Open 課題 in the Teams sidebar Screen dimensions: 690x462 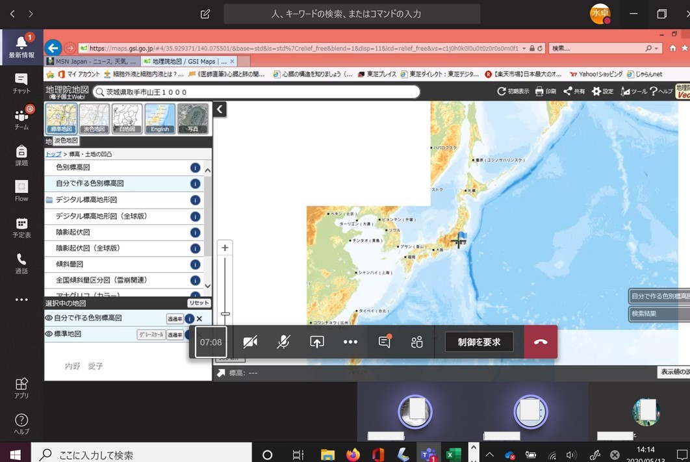point(21,155)
